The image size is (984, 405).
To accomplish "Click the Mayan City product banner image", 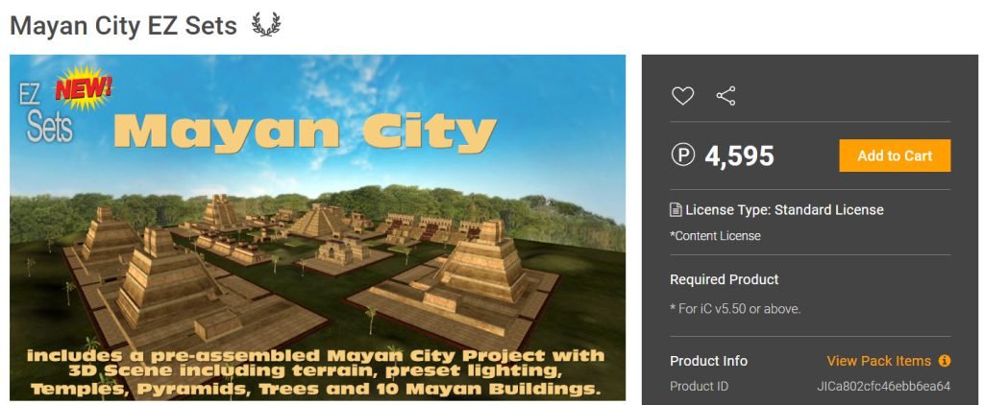I will tap(317, 227).
